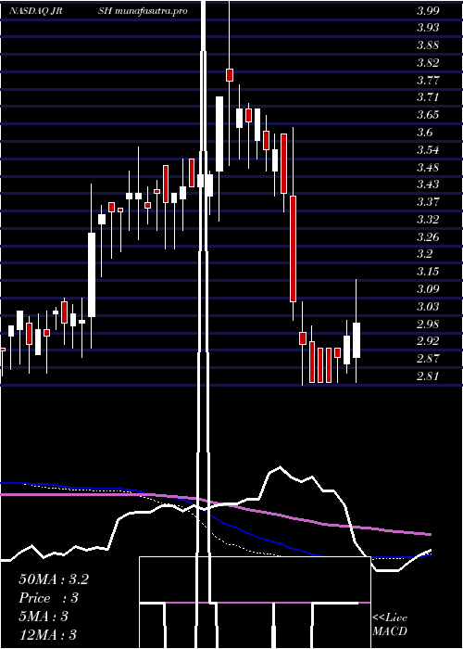Select the 3.77 price axis label

[x=428, y=80]
